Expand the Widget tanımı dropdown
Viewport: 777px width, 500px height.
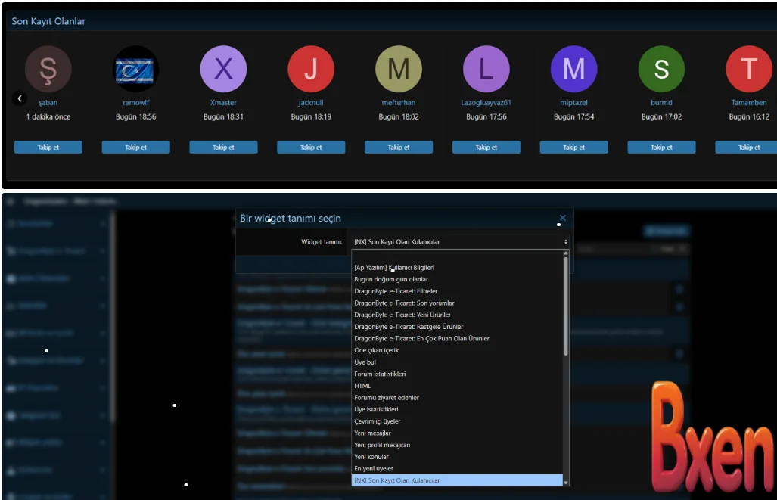coord(460,241)
